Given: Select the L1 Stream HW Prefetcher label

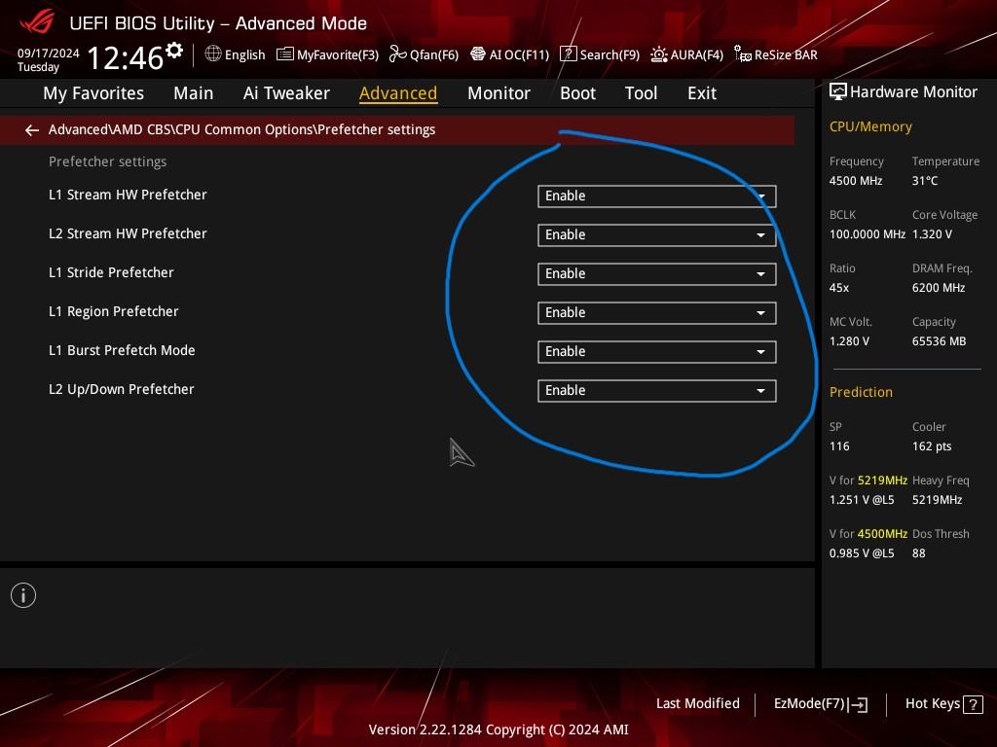Looking at the screenshot, I should click(x=128, y=195).
